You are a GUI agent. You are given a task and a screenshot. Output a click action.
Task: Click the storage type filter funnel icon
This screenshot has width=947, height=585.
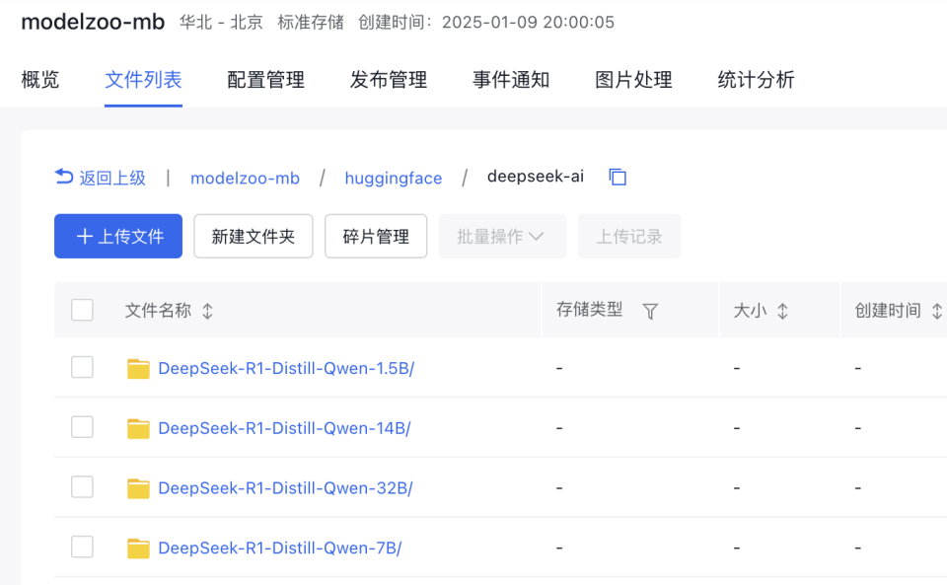click(650, 311)
